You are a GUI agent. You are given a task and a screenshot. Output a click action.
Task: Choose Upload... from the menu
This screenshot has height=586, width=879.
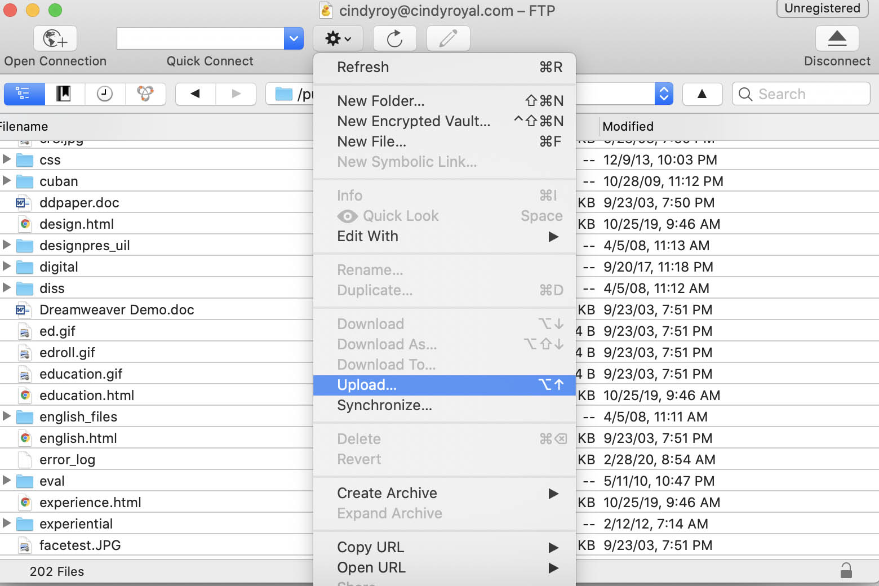coord(367,385)
